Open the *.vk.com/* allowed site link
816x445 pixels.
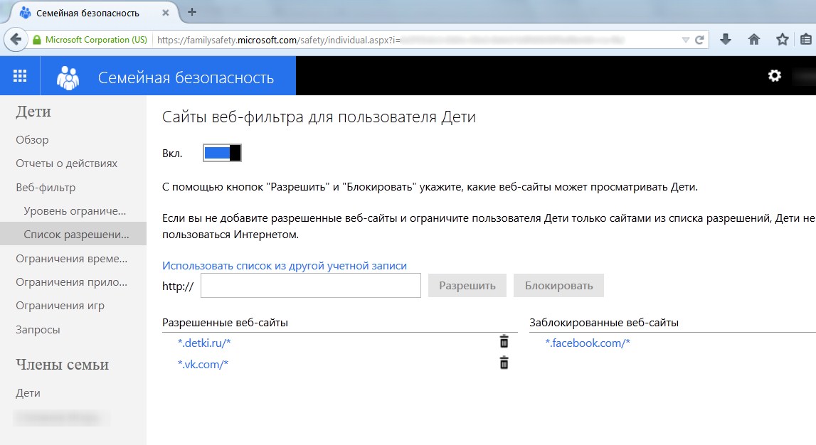(x=203, y=365)
